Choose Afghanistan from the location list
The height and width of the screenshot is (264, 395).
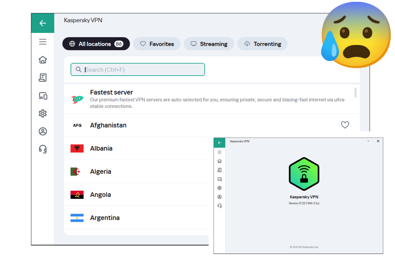212,125
